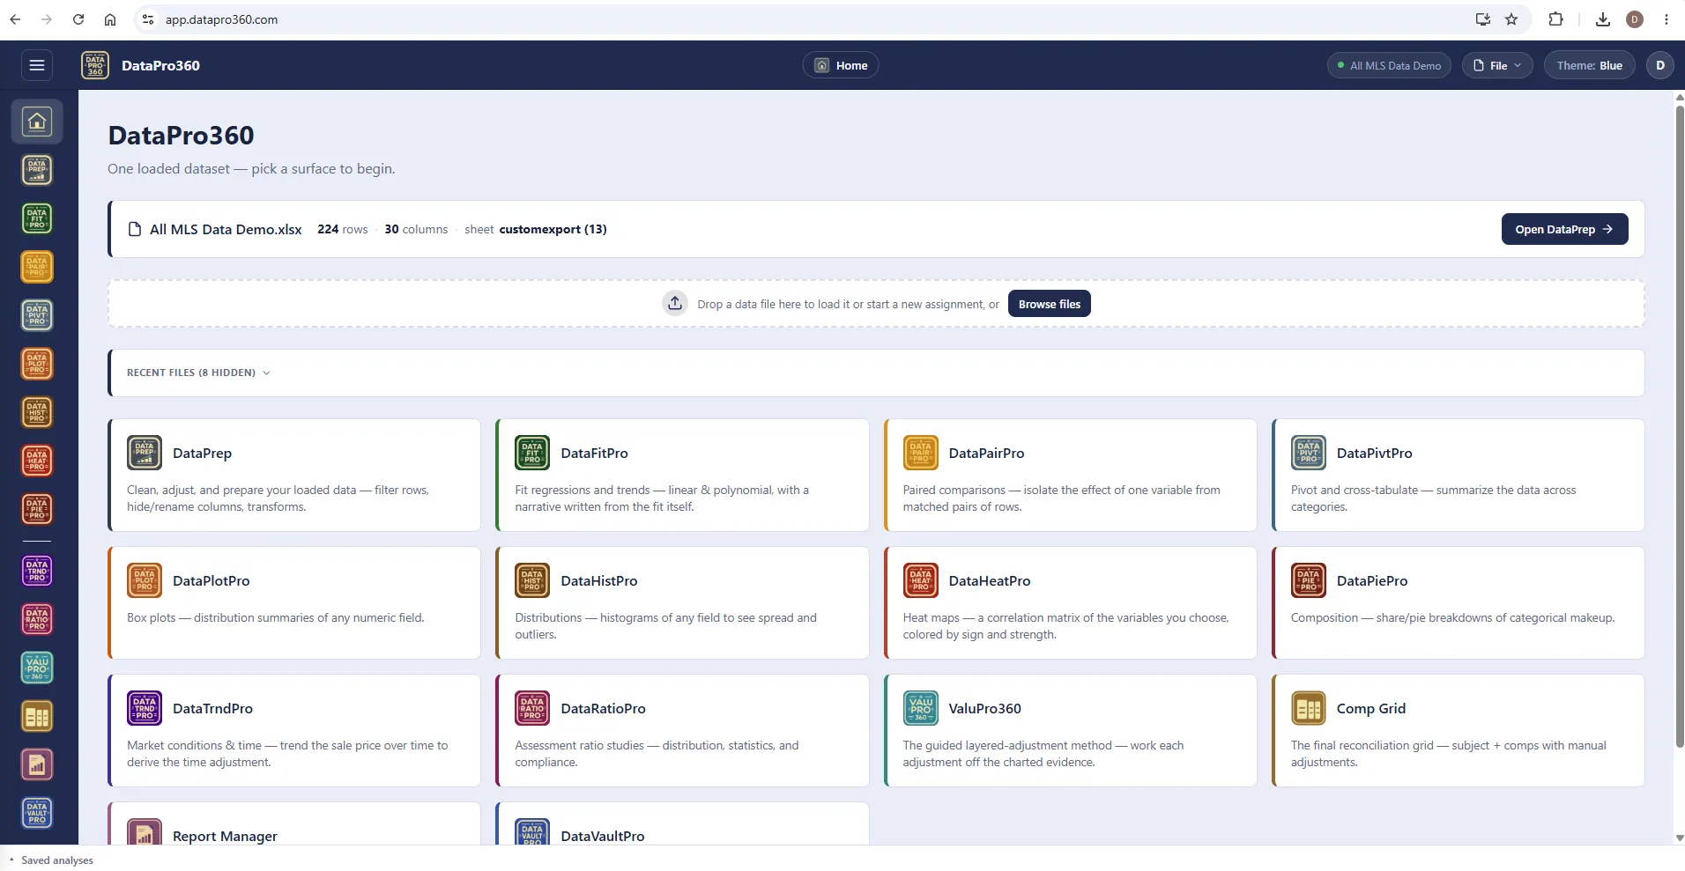Open Report Manager from the sidebar icon
Screen dimensions: 1685x871
point(37,764)
